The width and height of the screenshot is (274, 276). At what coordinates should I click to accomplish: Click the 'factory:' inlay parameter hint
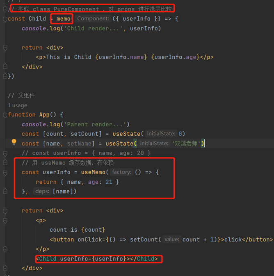point(122,172)
